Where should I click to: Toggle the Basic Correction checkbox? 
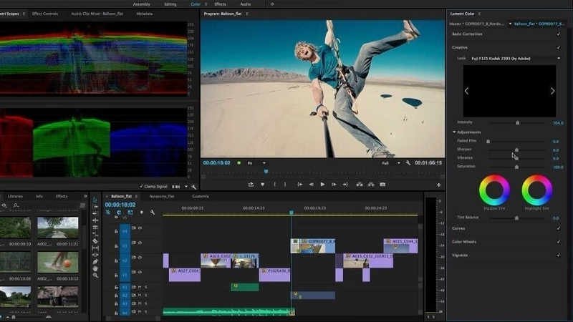(559, 34)
